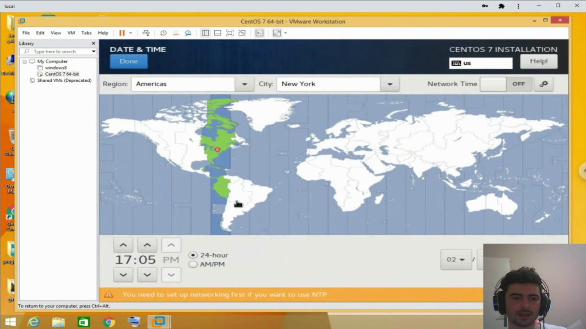Increase the hours with the up arrow
This screenshot has width=586, height=329.
click(x=123, y=245)
